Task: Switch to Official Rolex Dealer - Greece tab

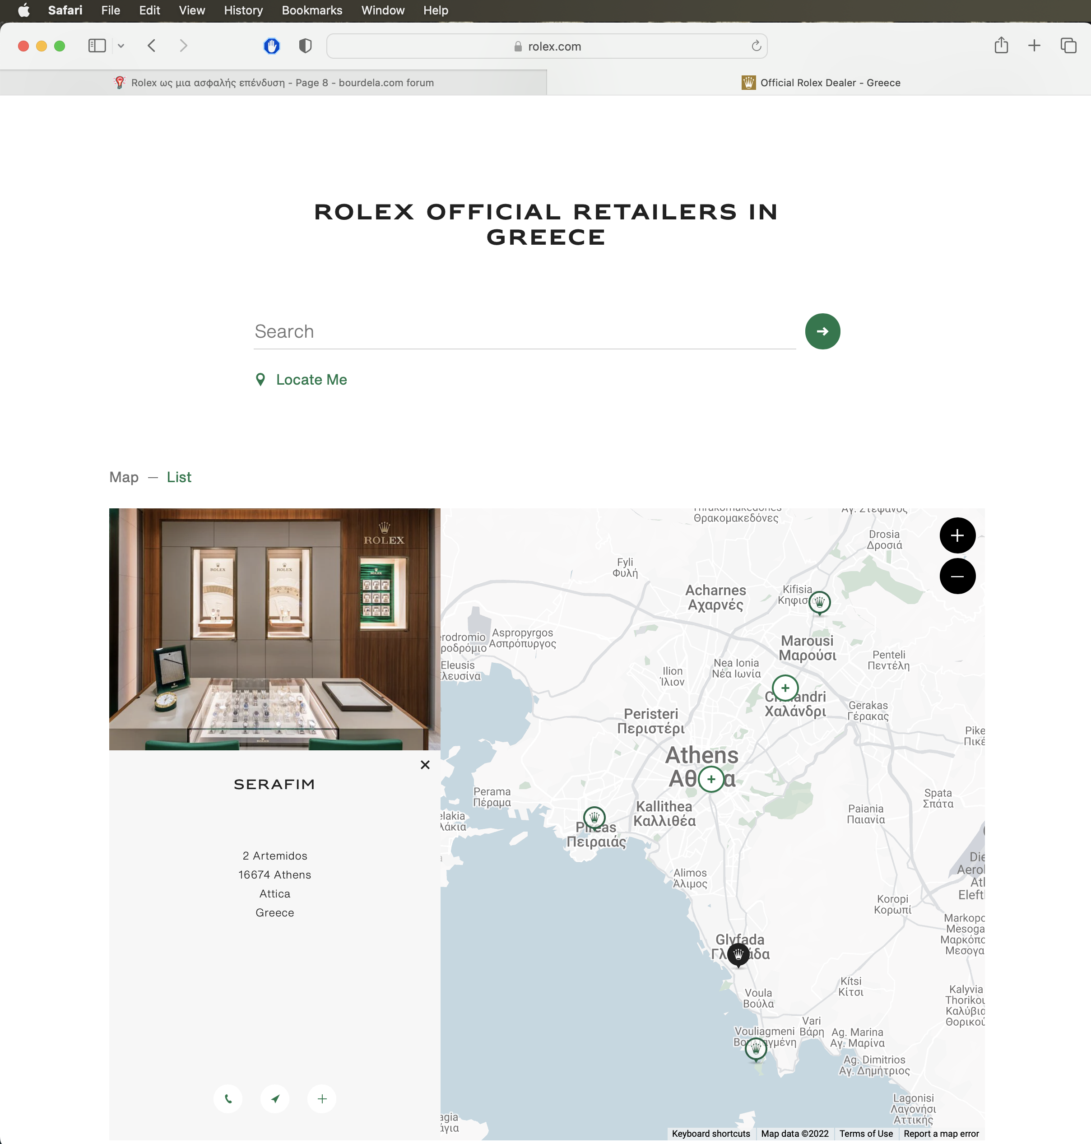Action: [819, 83]
